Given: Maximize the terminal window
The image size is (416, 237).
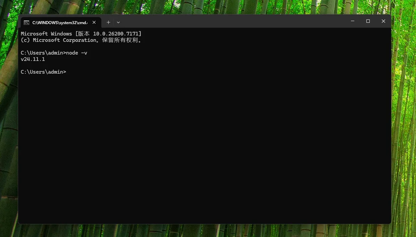Looking at the screenshot, I should coord(368,21).
